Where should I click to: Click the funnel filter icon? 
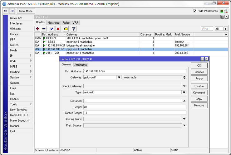click(x=74, y=29)
